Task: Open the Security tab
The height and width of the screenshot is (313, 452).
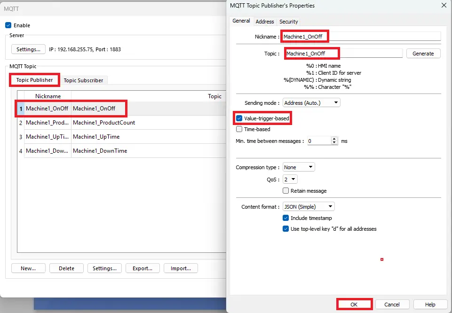Action: (288, 22)
